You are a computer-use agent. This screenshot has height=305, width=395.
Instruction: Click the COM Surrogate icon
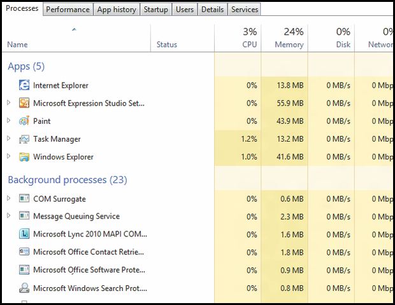tap(24, 198)
